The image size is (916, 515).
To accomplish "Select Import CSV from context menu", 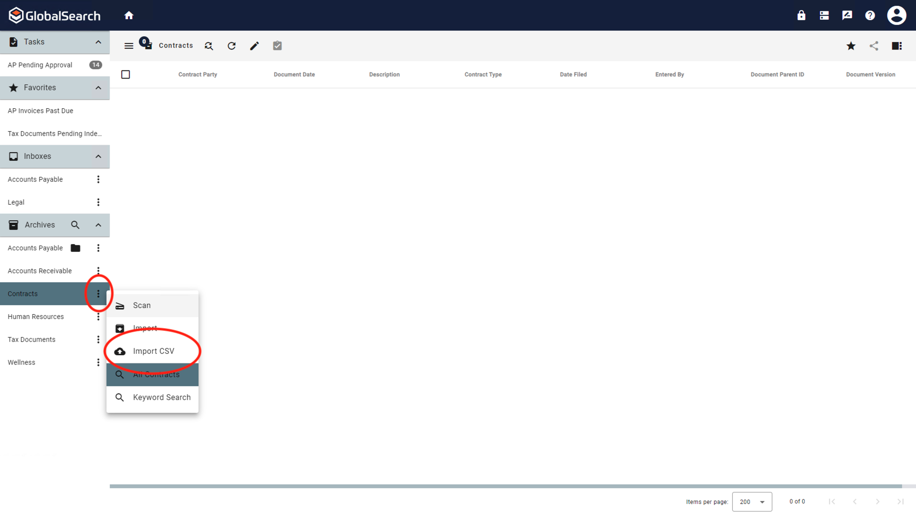I will [153, 351].
